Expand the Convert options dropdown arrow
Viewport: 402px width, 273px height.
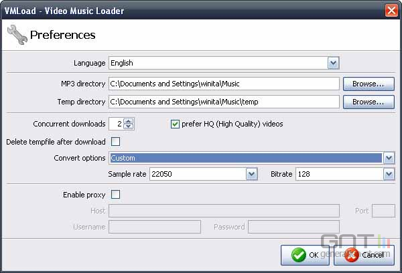point(389,158)
